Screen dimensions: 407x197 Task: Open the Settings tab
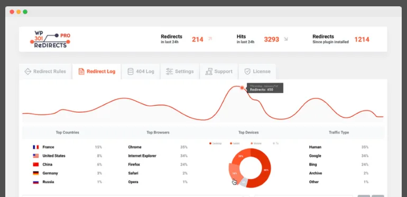click(180, 72)
